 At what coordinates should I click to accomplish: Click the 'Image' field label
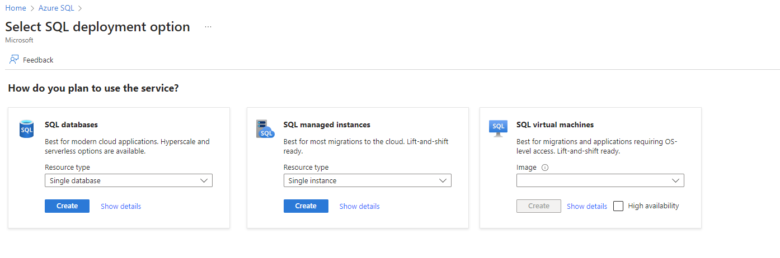click(x=527, y=168)
